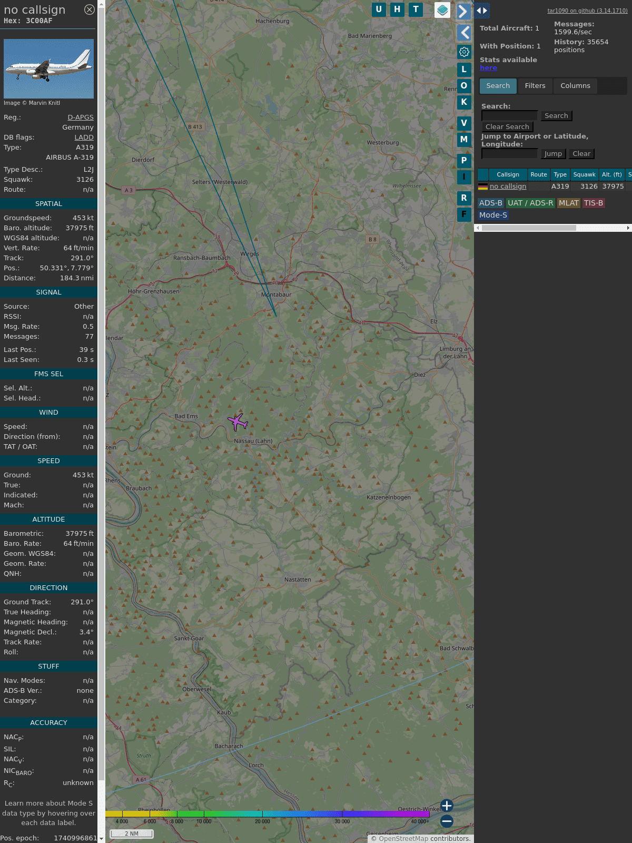Focus the Jump to Airport input field
Viewport: 632px width, 843px height.
tap(510, 154)
